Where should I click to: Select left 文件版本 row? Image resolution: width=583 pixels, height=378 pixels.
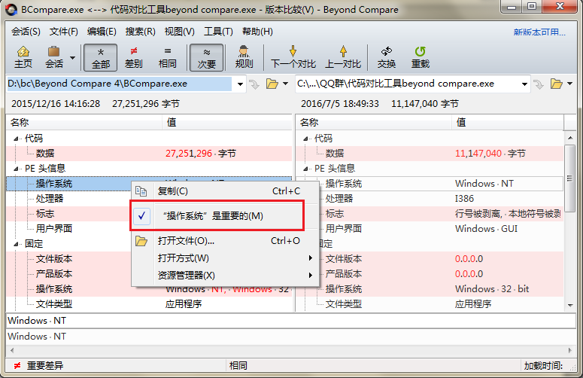click(68, 259)
